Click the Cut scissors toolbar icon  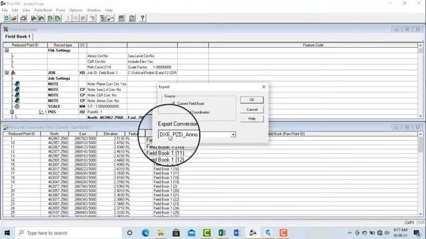(x=68, y=18)
